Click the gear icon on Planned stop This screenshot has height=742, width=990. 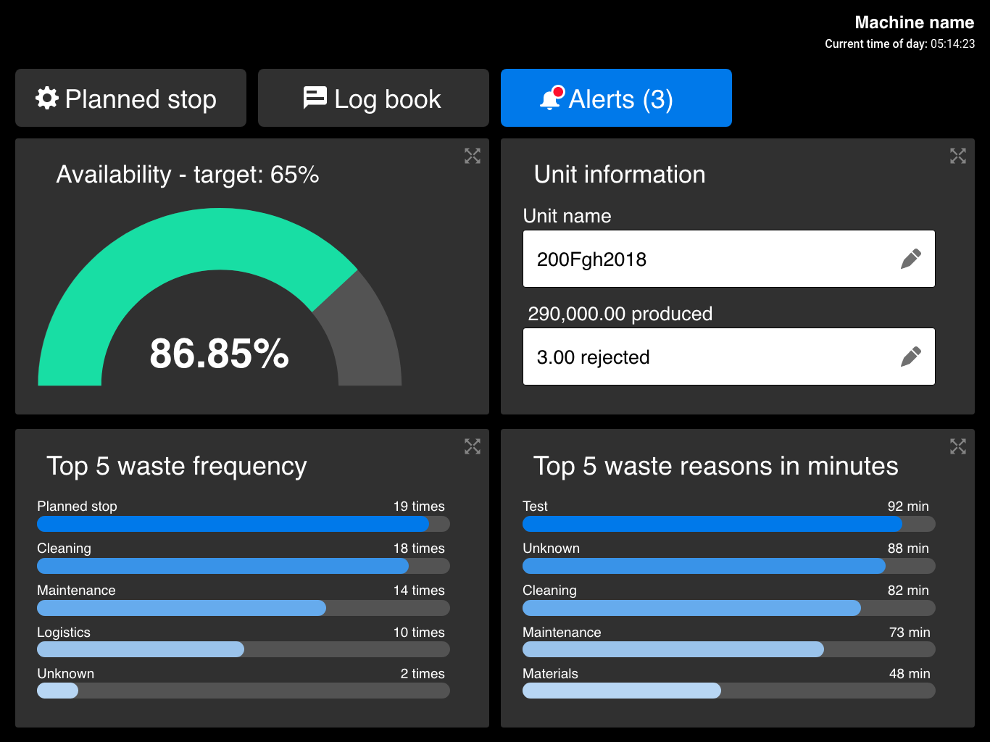click(47, 98)
